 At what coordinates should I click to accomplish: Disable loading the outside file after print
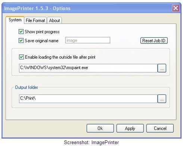(x=21, y=57)
